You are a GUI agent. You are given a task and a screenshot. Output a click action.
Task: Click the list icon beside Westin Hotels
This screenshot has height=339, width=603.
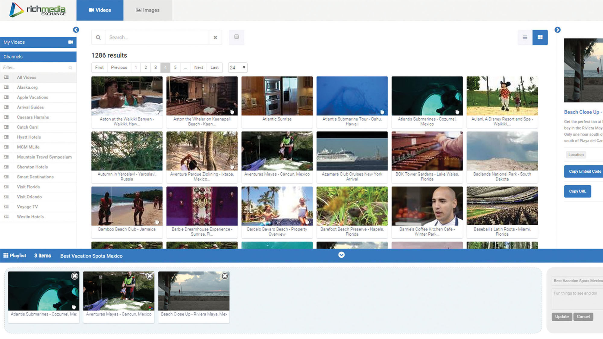[x=6, y=217]
